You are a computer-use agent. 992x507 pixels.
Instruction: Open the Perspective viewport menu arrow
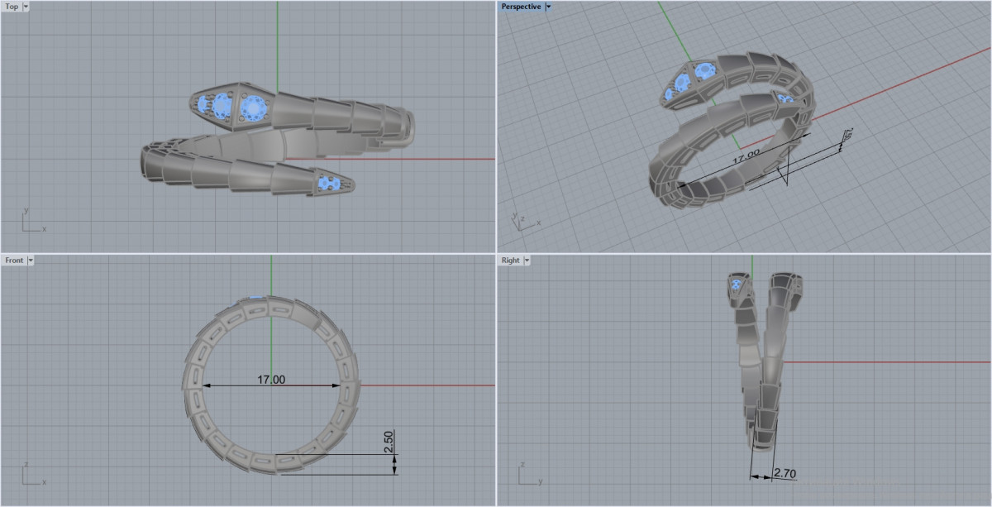[x=549, y=7]
